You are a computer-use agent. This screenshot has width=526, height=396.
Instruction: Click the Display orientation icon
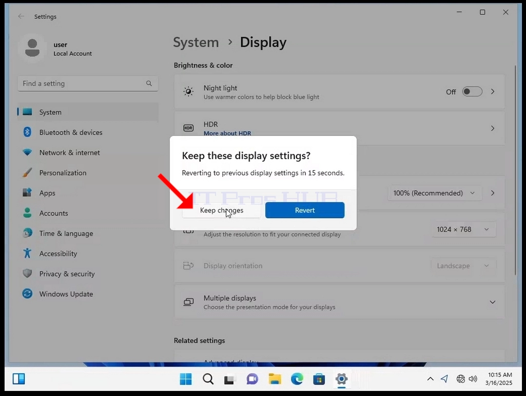click(x=188, y=266)
